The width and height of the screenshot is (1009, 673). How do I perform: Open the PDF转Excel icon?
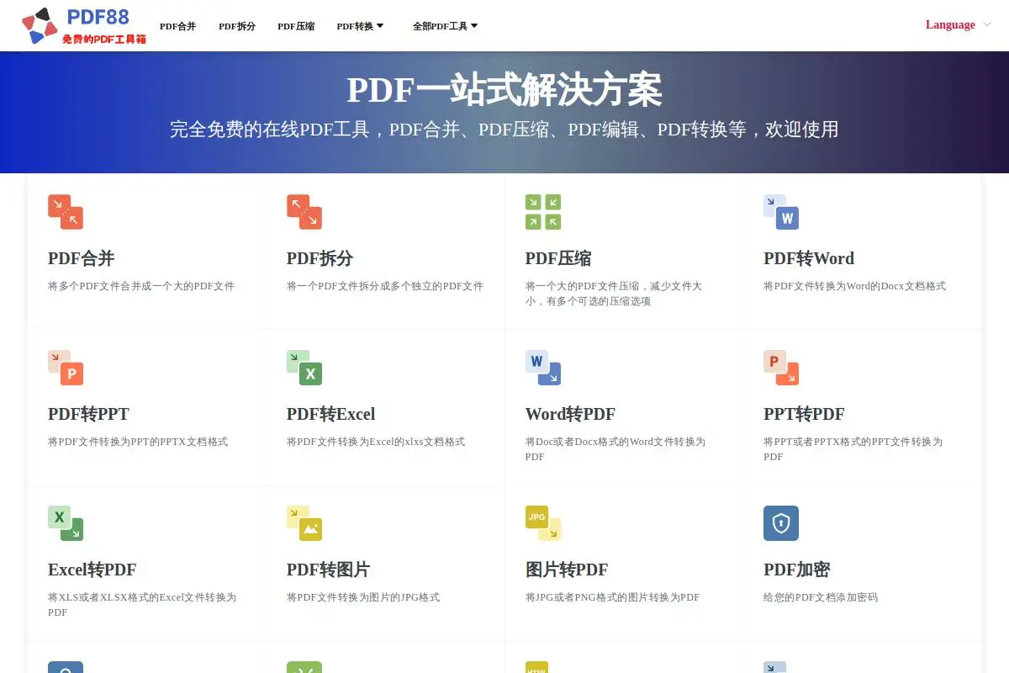[x=304, y=368]
